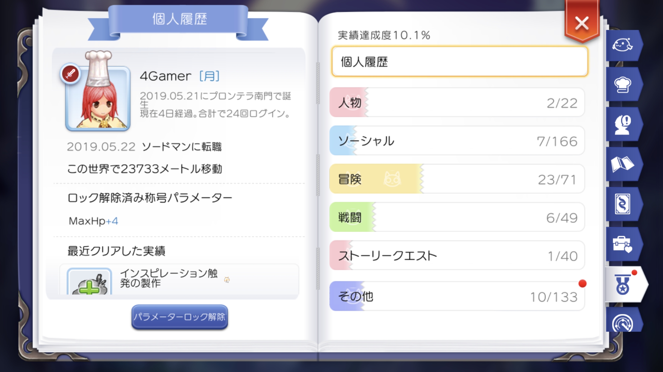The width and height of the screenshot is (663, 372).
Task: Open the 人物 achievement category
Action: (457, 103)
